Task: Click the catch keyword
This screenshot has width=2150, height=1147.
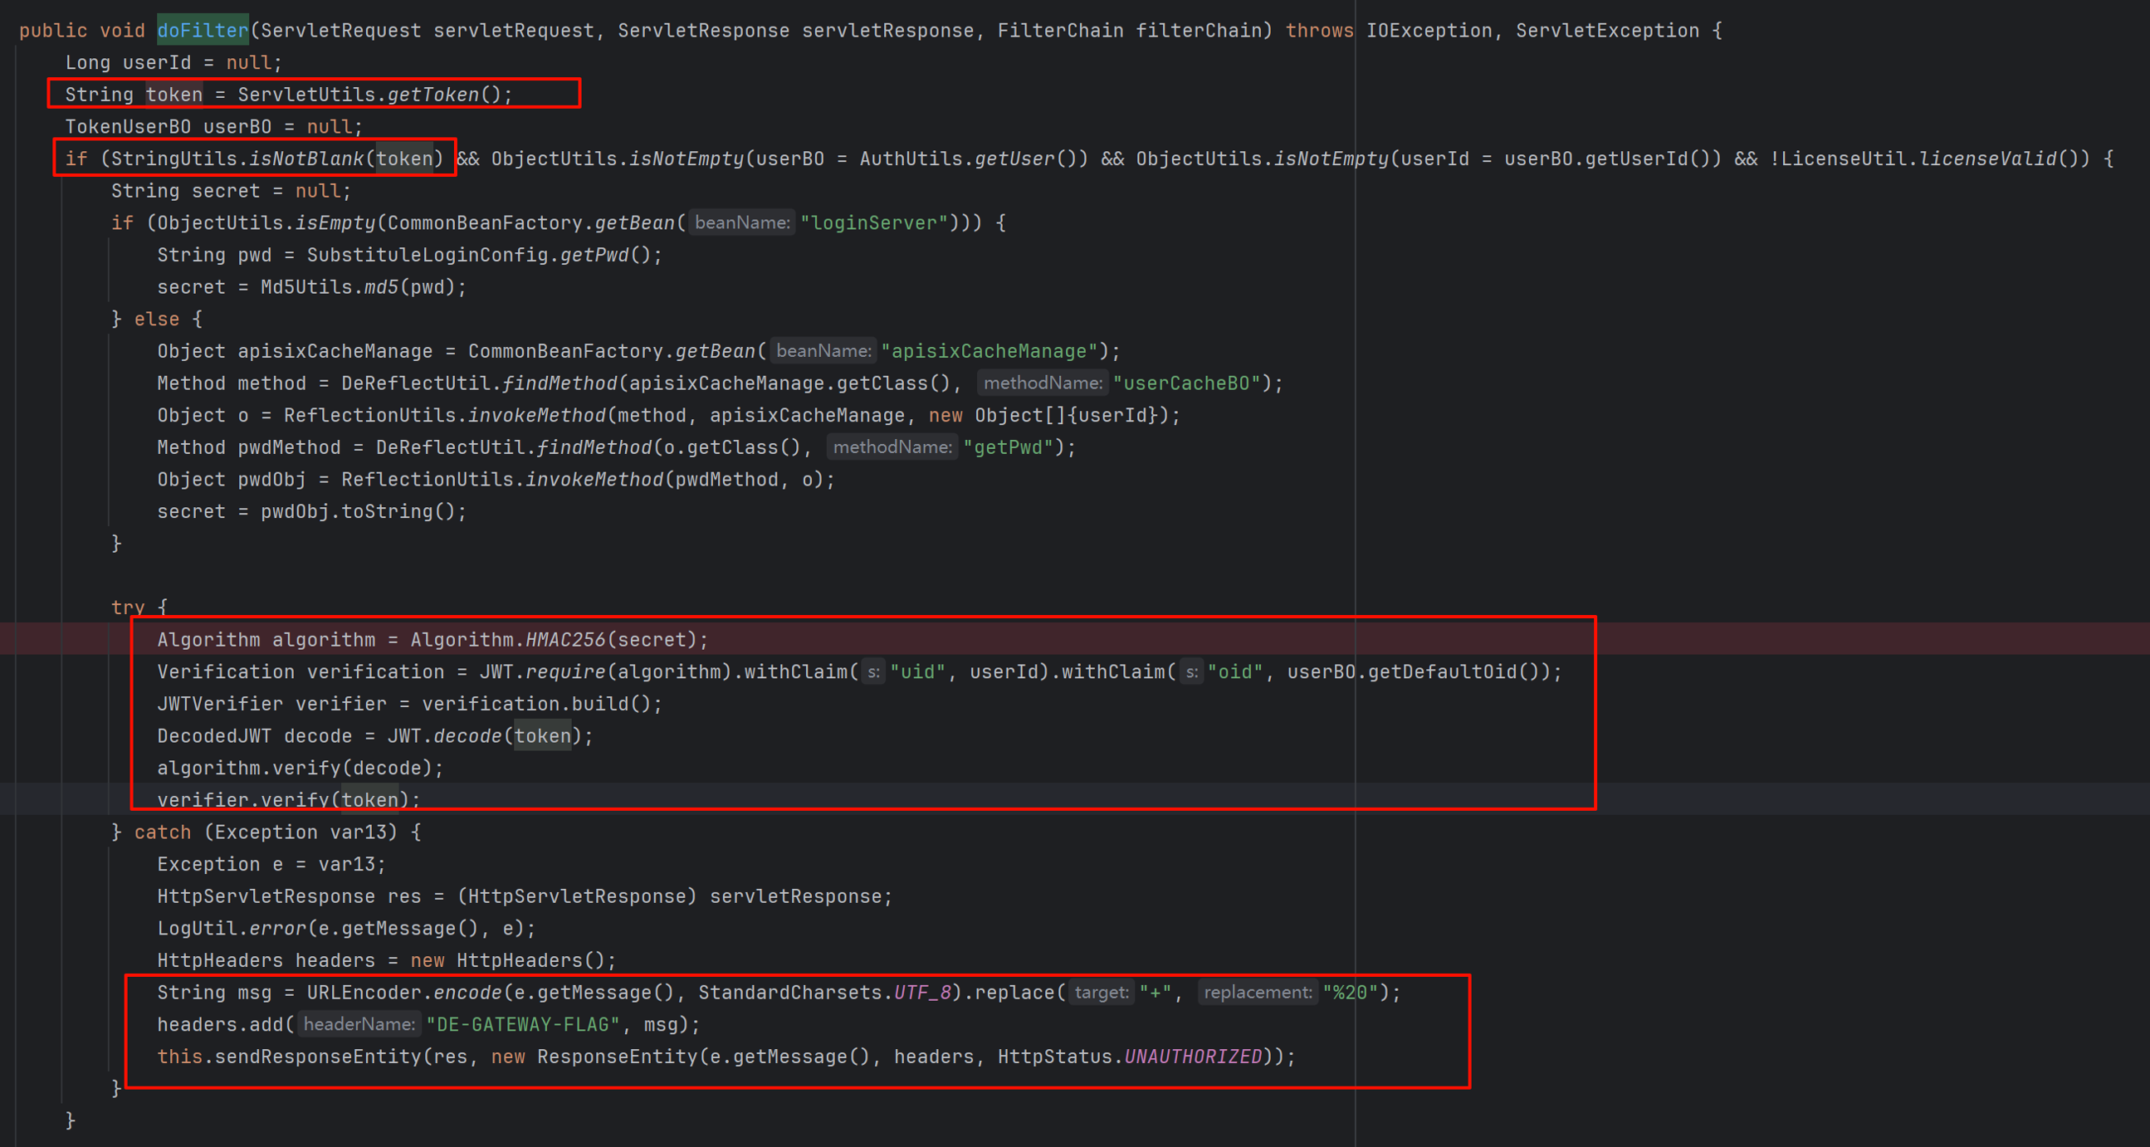Action: point(162,832)
